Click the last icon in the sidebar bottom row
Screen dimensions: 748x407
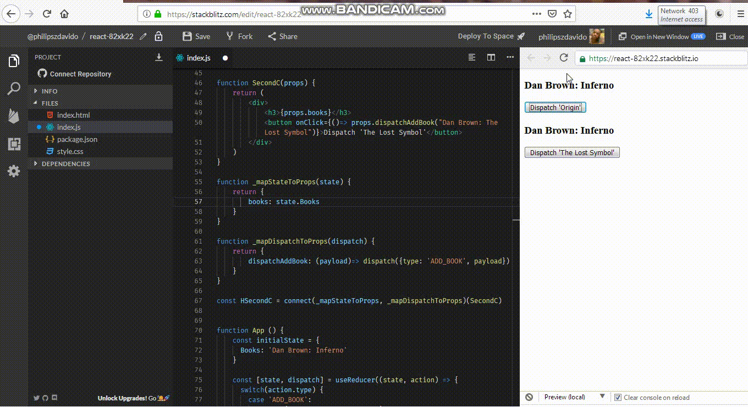point(54,398)
